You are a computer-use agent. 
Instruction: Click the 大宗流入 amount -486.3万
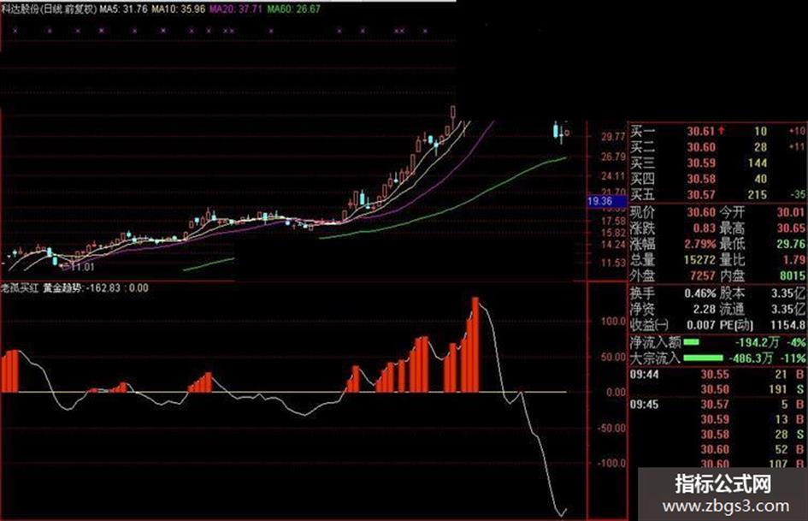[x=751, y=358]
